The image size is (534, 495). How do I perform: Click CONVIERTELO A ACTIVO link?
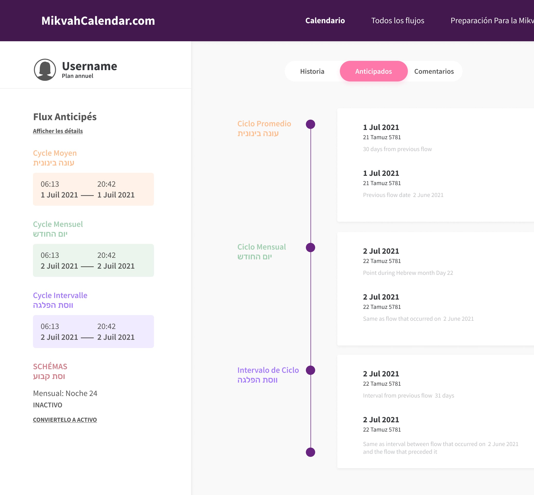[x=65, y=420]
